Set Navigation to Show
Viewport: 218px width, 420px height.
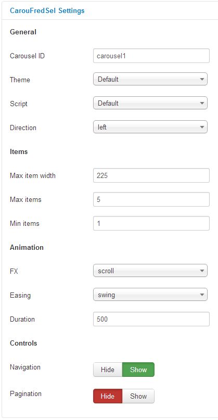tap(138, 370)
